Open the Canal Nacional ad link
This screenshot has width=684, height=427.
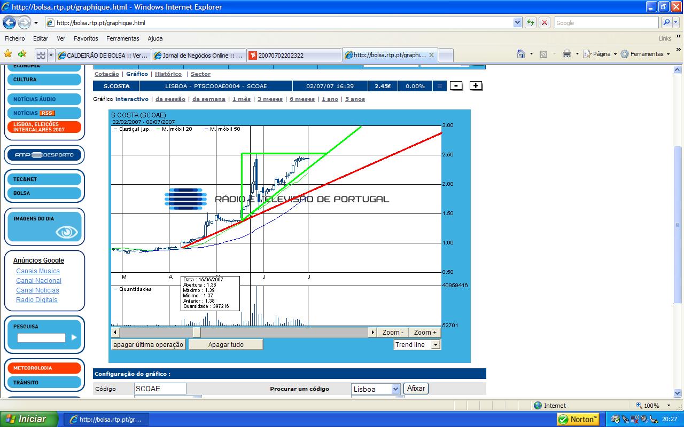(x=38, y=281)
